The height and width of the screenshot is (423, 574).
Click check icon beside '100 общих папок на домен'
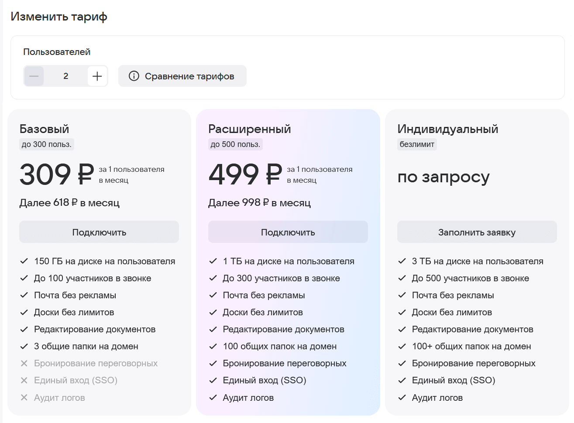(213, 346)
